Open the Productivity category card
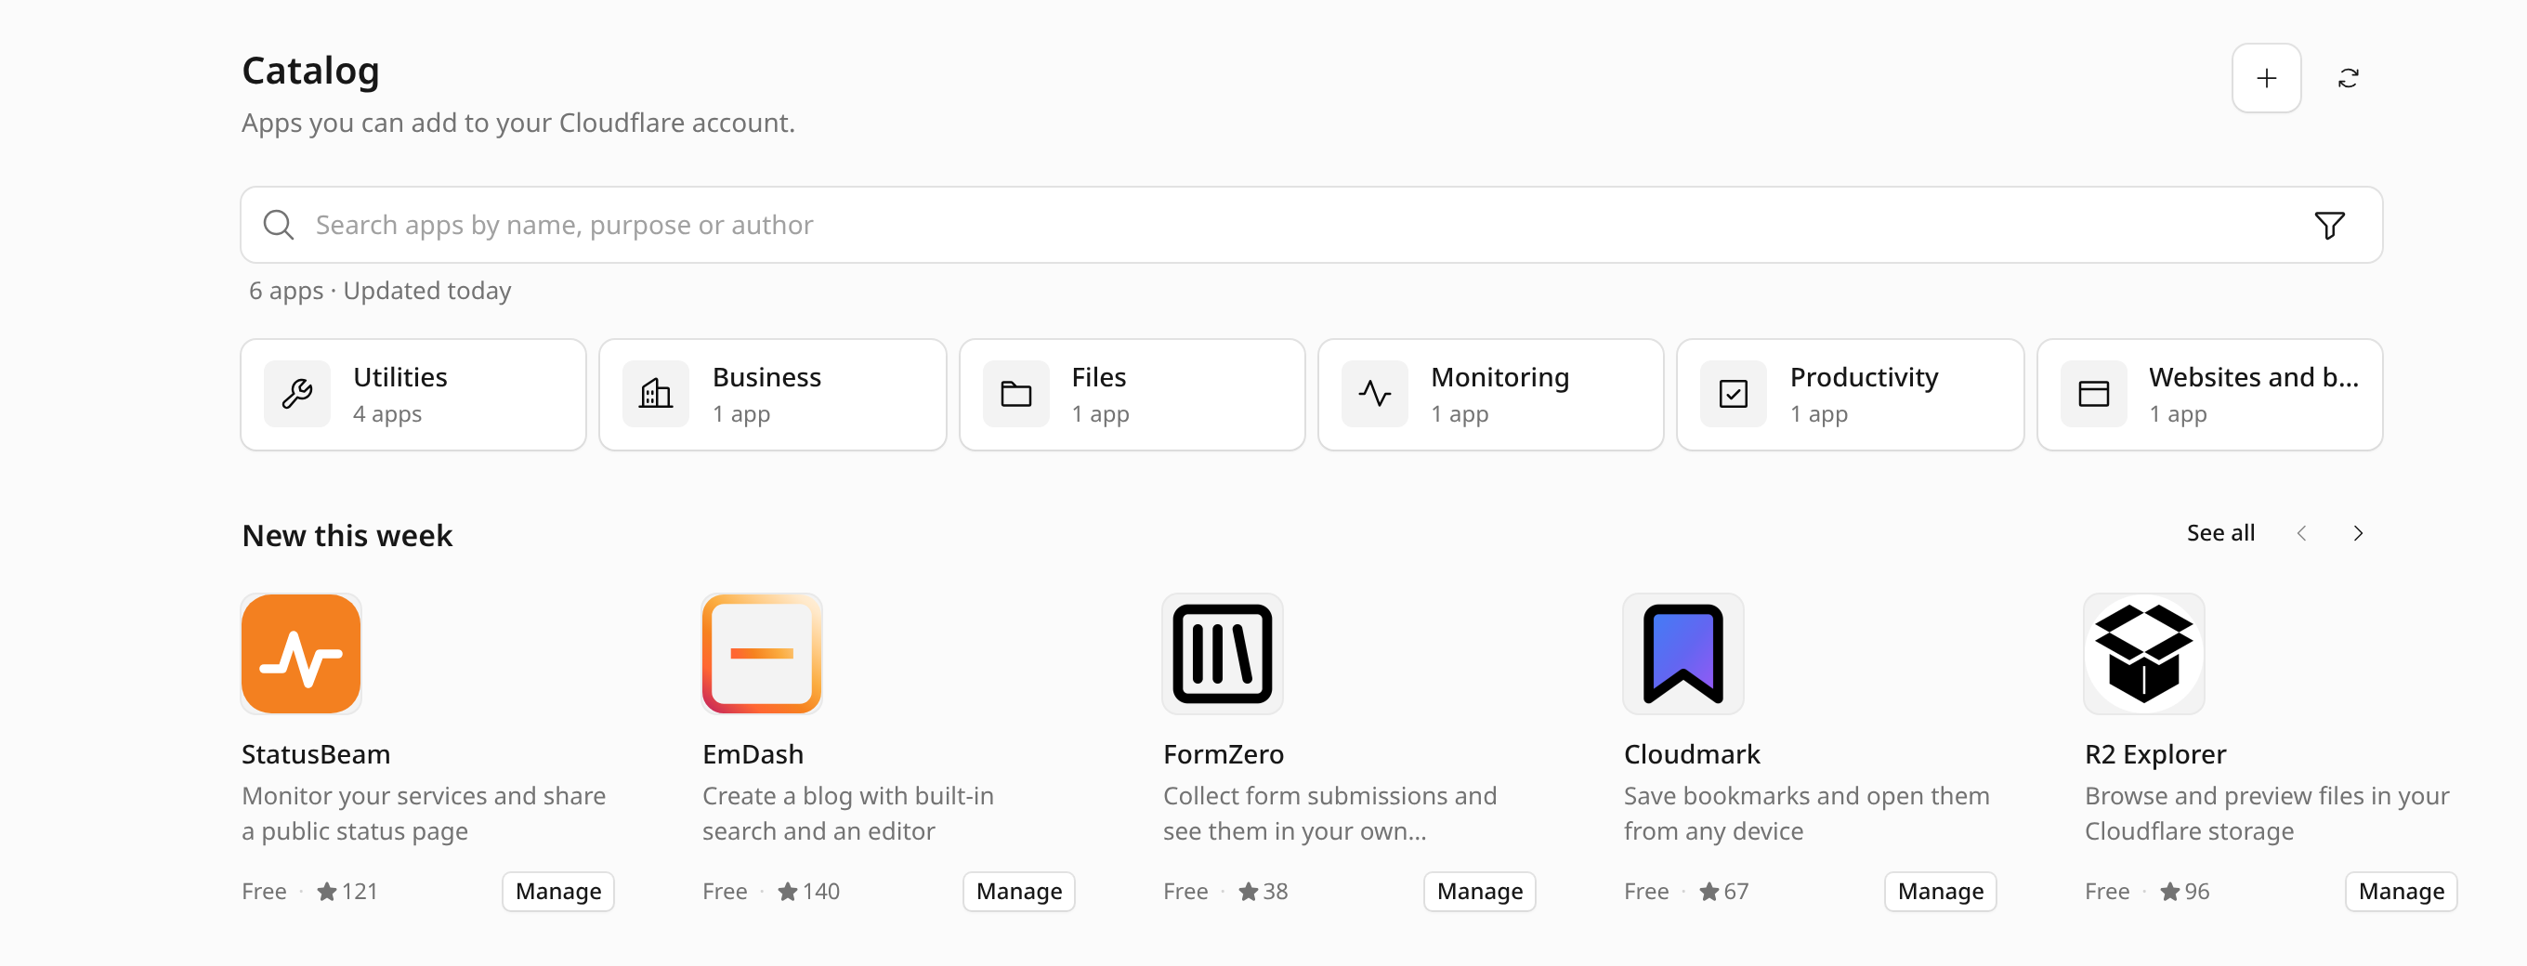This screenshot has height=966, width=2527. click(x=1850, y=396)
